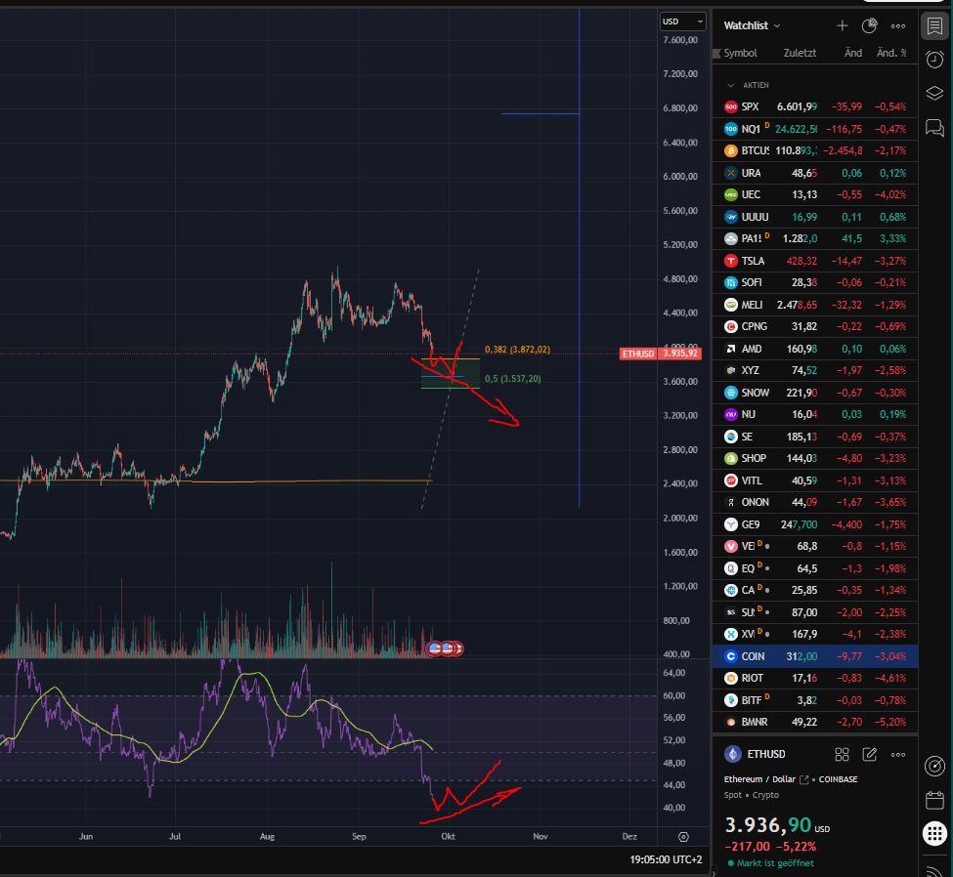This screenshot has height=877, width=953.
Task: Click the add symbol plus icon
Action: (843, 25)
